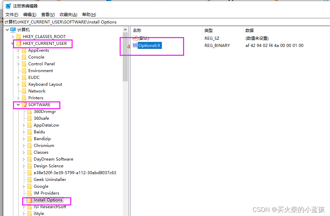
Task: Click the string value icon beside (默认)
Action: click(135, 38)
